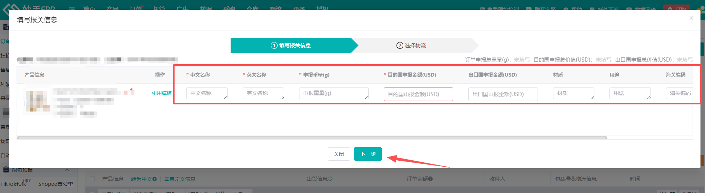Close the 填写报关信息 dialog with the X

tap(691, 18)
